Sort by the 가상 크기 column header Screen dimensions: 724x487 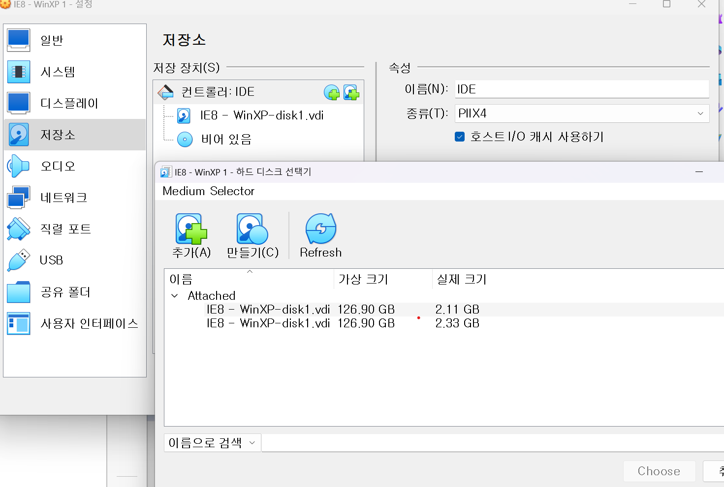(383, 279)
